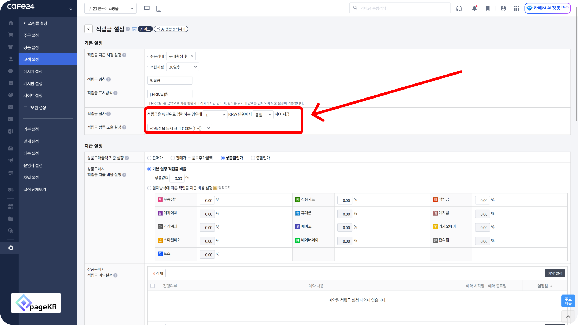Click the apps grid icon in header
Screen dimensions: 578x325
pyautogui.click(x=516, y=8)
